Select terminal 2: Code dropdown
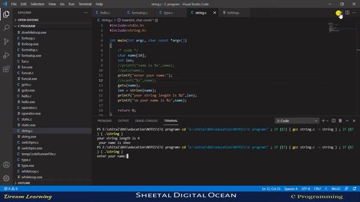The image size is (360, 202). pyautogui.click(x=296, y=121)
